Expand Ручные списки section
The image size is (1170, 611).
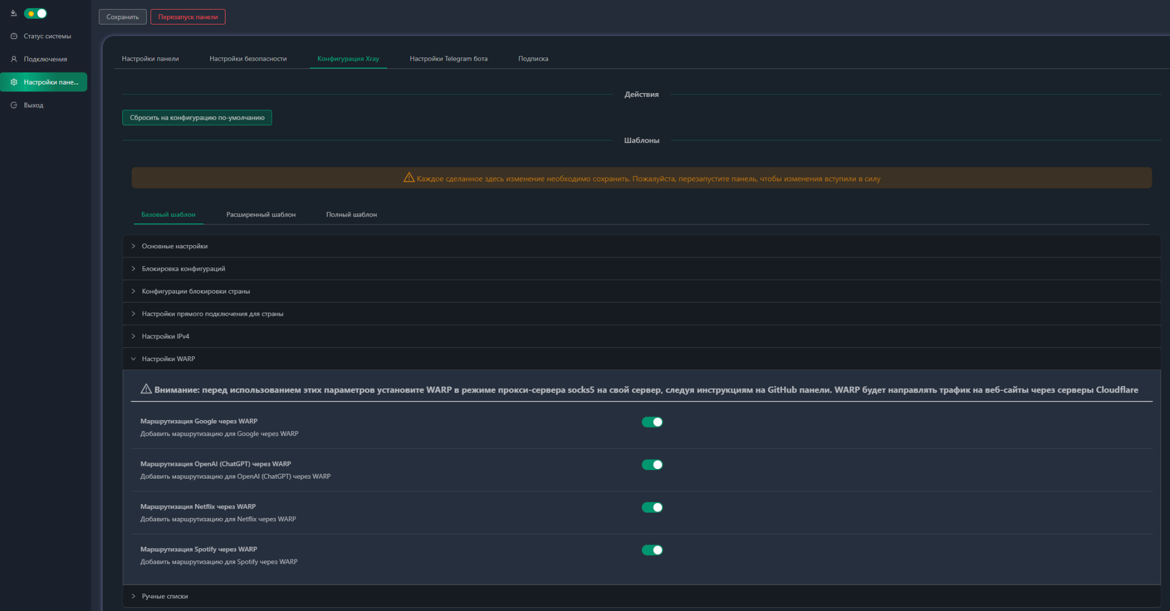pyautogui.click(x=641, y=596)
